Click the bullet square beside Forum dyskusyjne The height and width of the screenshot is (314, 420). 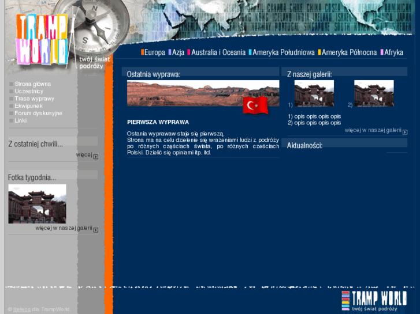point(11,114)
